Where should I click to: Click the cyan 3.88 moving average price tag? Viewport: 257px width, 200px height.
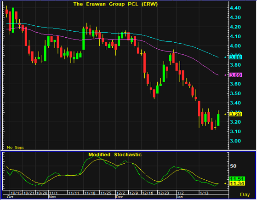click(x=236, y=57)
